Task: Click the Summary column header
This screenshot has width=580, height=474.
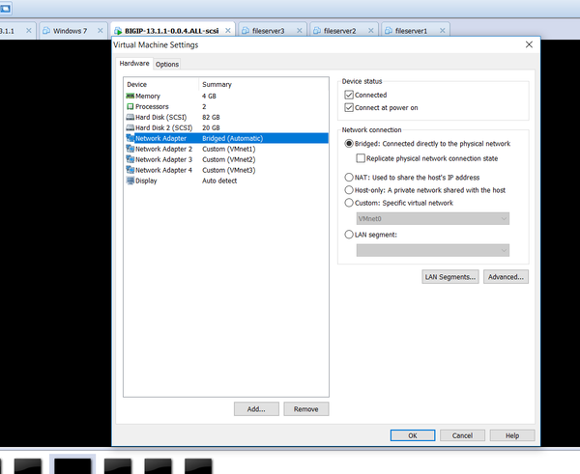Action: [263, 85]
